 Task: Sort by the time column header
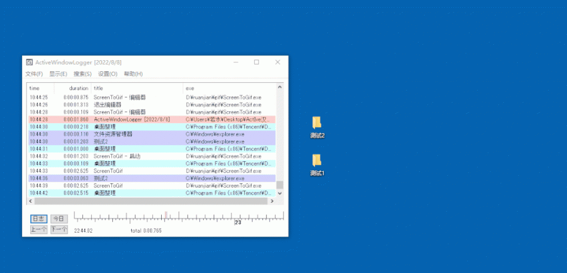[41, 88]
